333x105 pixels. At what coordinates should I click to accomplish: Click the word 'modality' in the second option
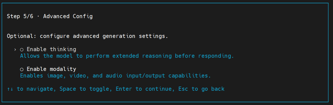point(63,69)
